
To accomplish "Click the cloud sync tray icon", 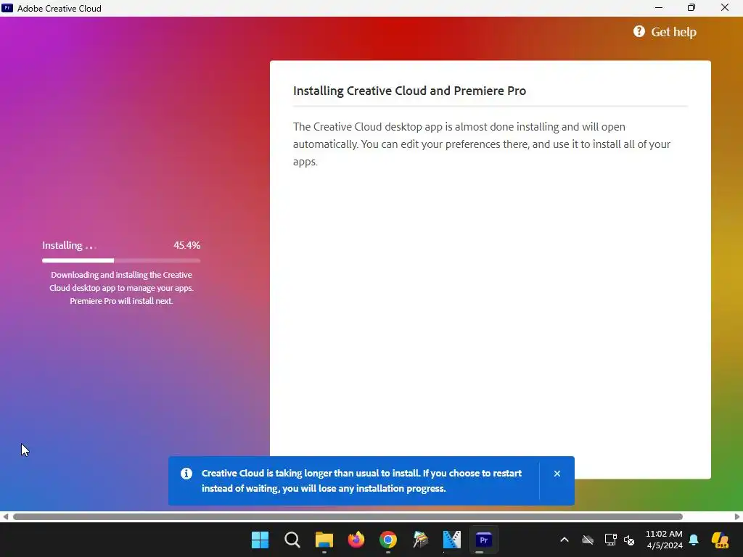I will point(588,540).
